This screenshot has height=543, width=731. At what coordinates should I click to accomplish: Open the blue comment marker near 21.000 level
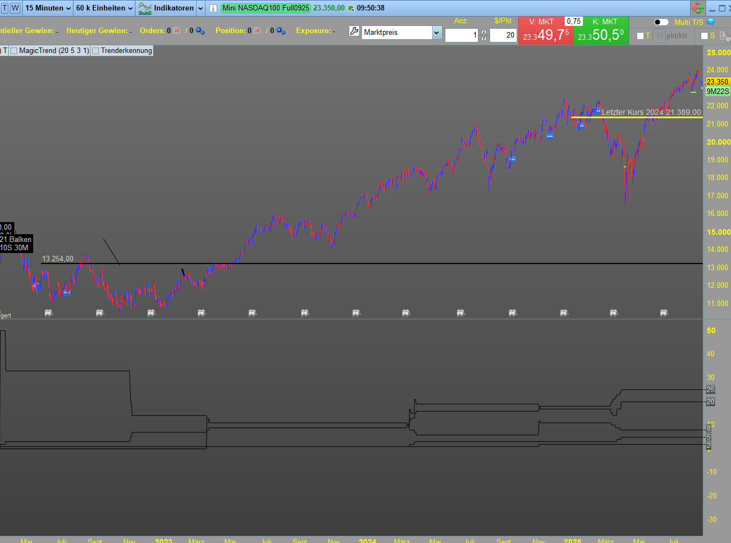pyautogui.click(x=581, y=126)
